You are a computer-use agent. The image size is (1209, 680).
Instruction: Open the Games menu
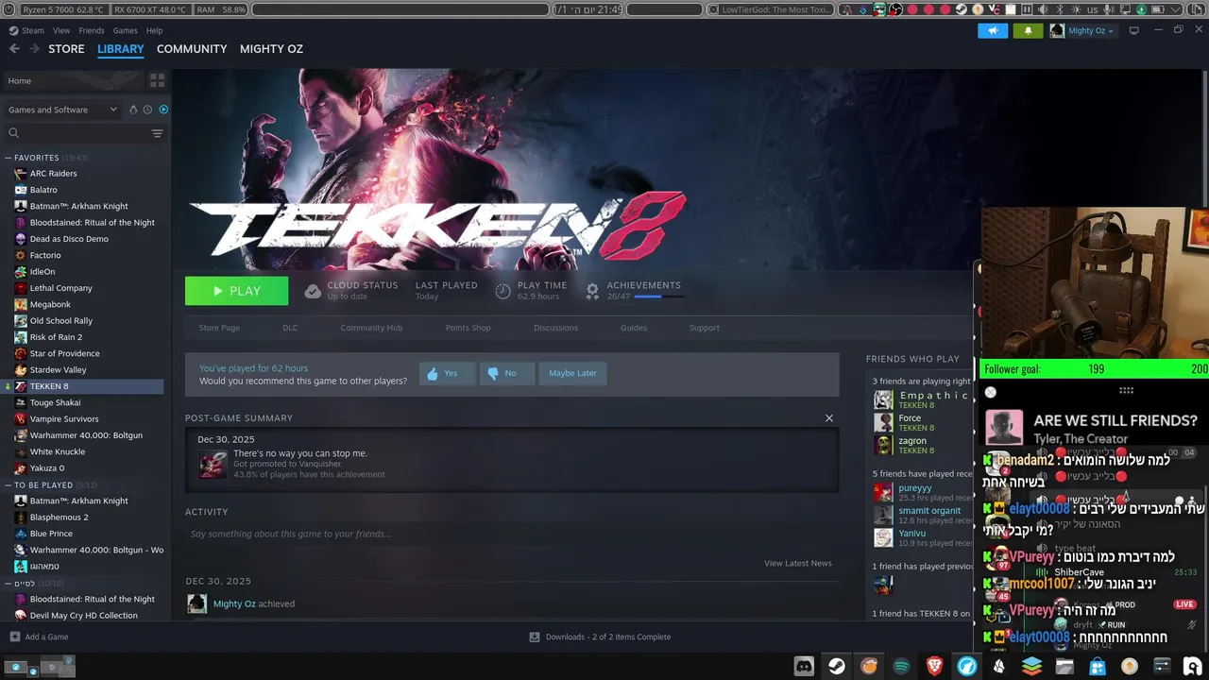click(x=126, y=30)
